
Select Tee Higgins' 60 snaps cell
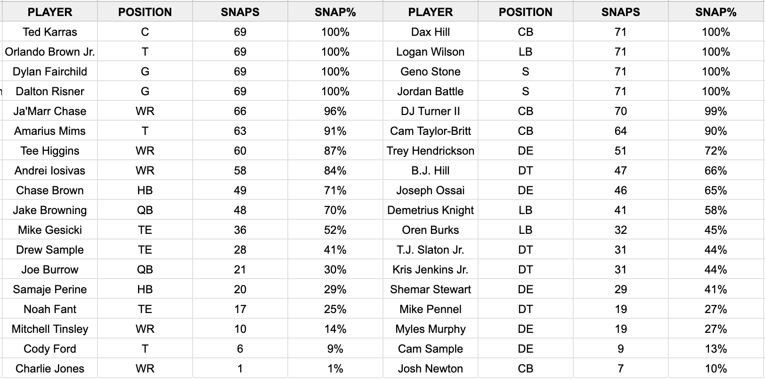tap(240, 151)
